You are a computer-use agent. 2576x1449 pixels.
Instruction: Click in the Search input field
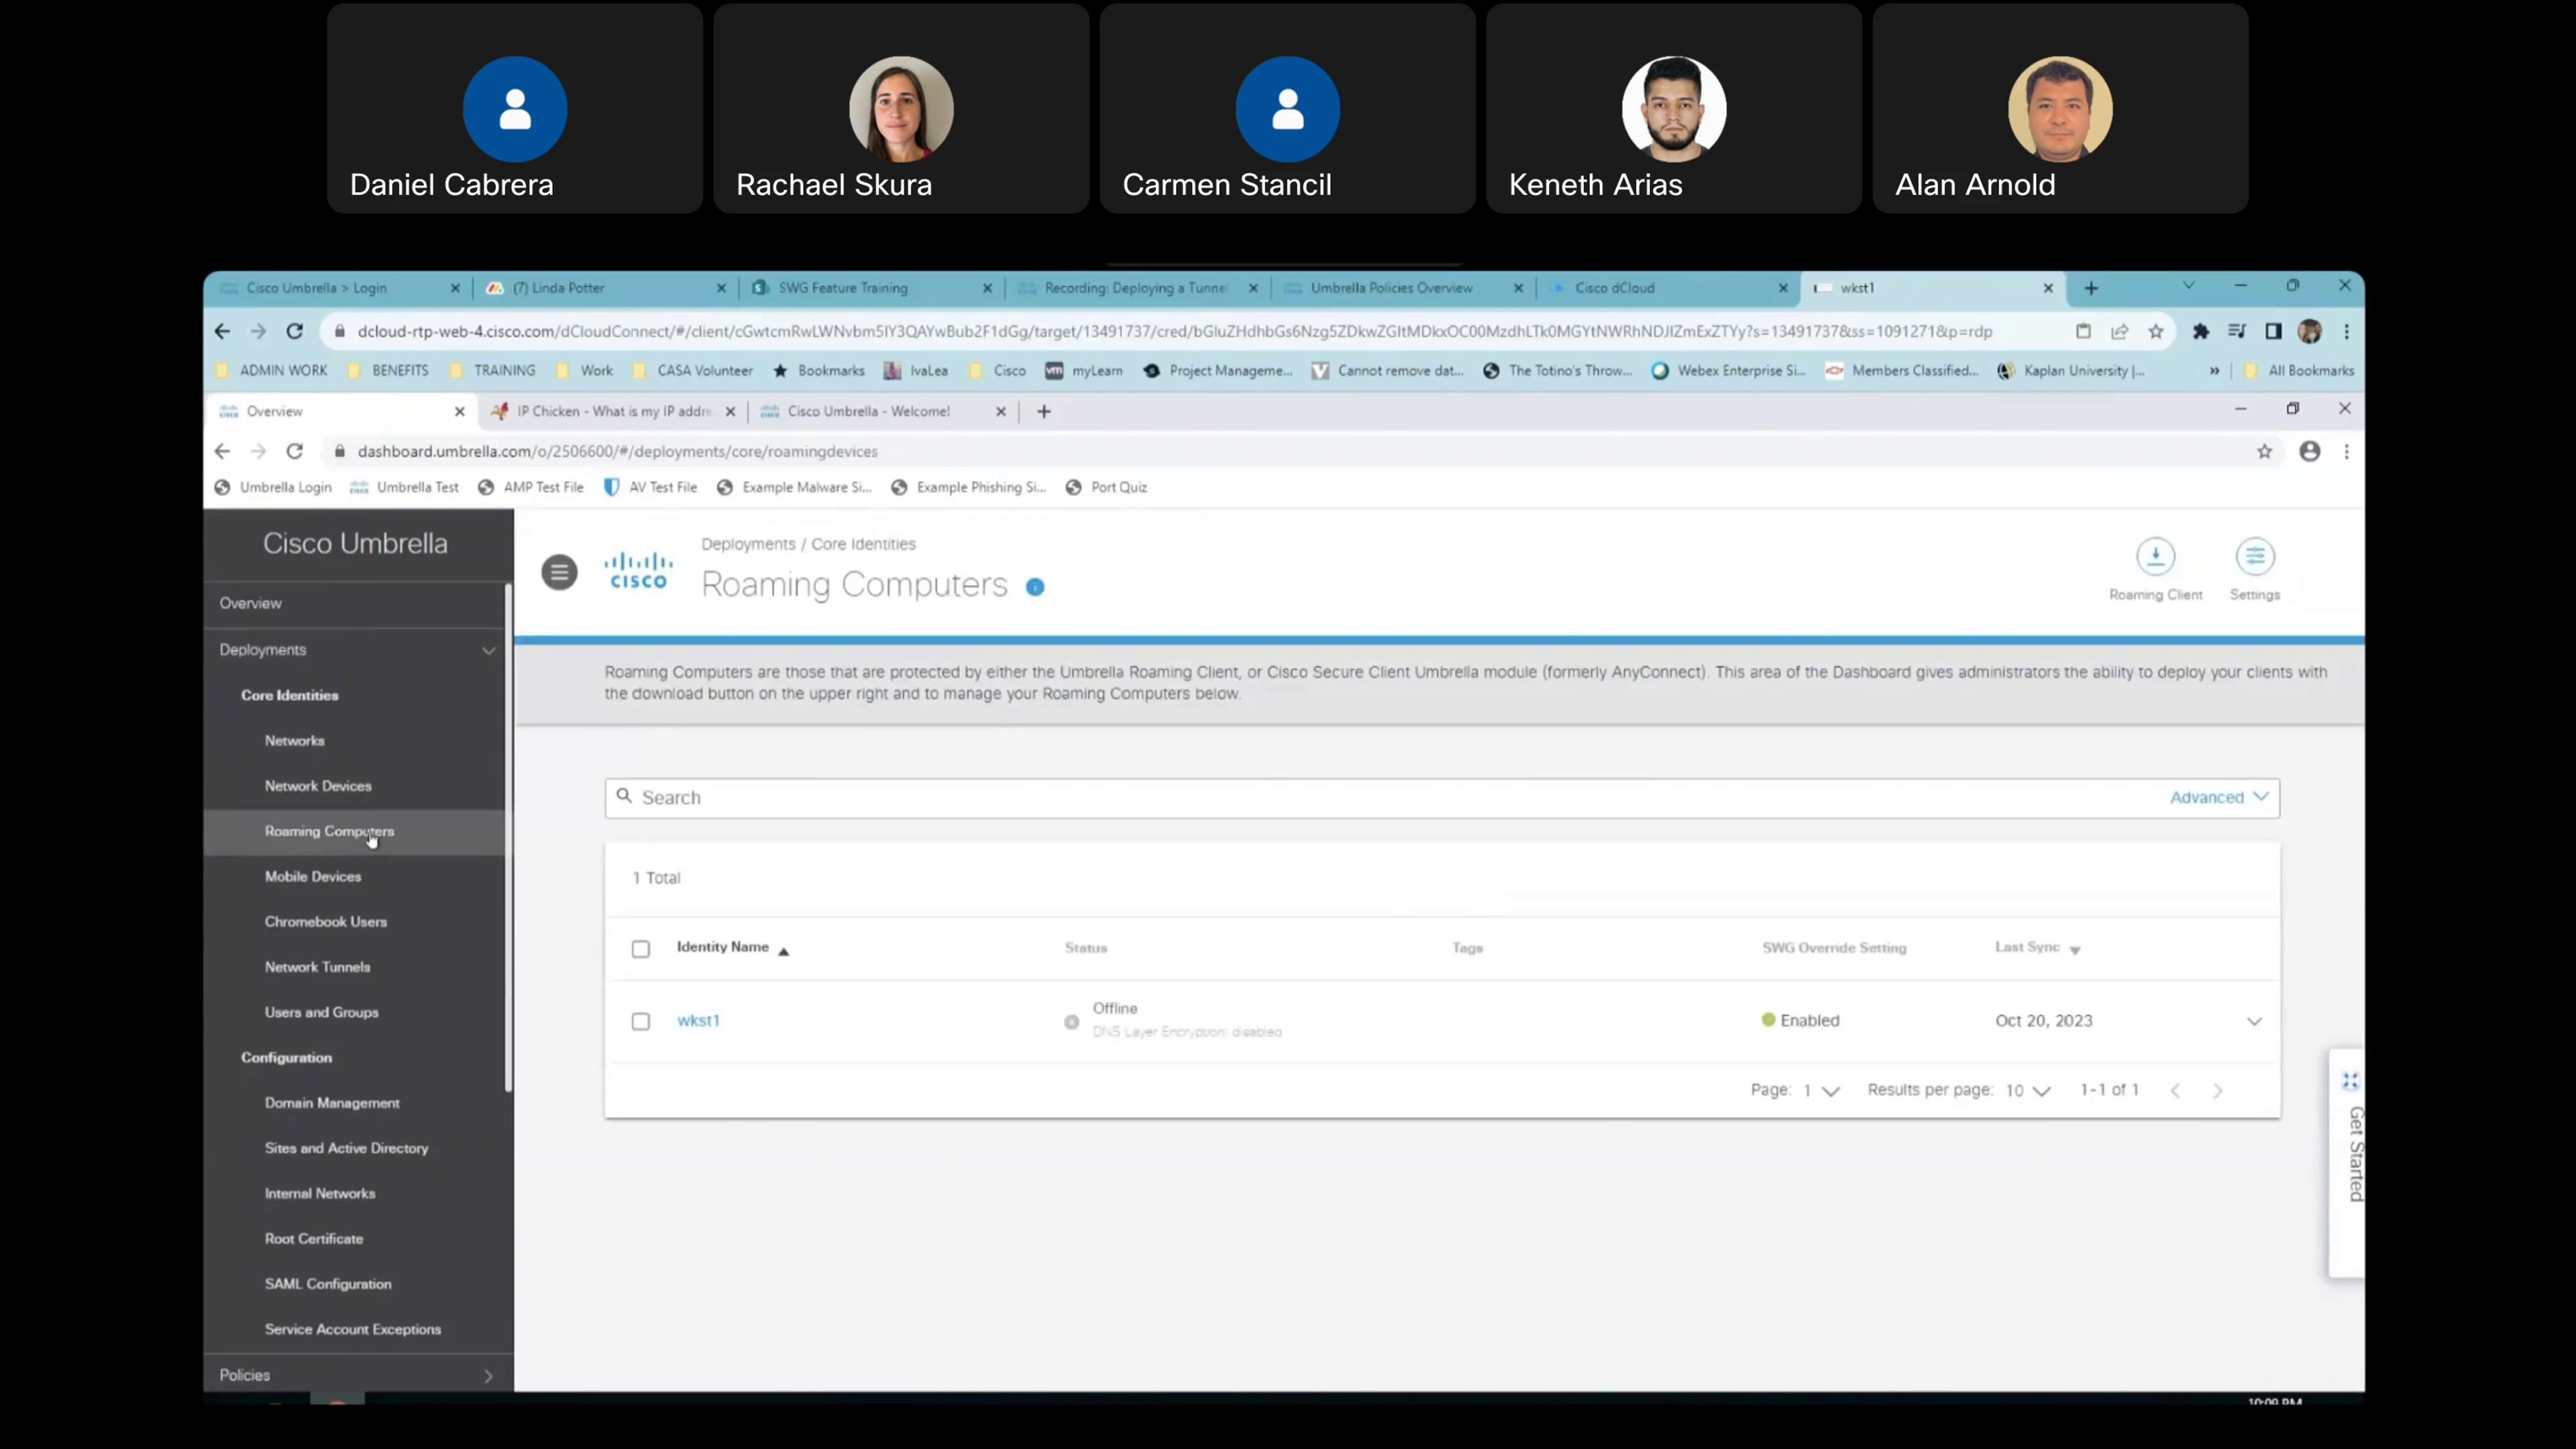point(1400,797)
